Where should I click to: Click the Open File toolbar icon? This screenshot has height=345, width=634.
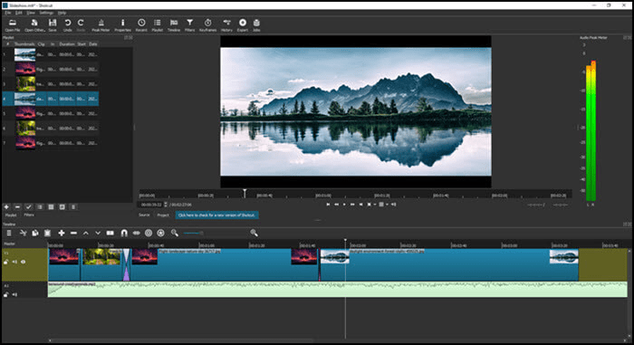click(x=13, y=25)
